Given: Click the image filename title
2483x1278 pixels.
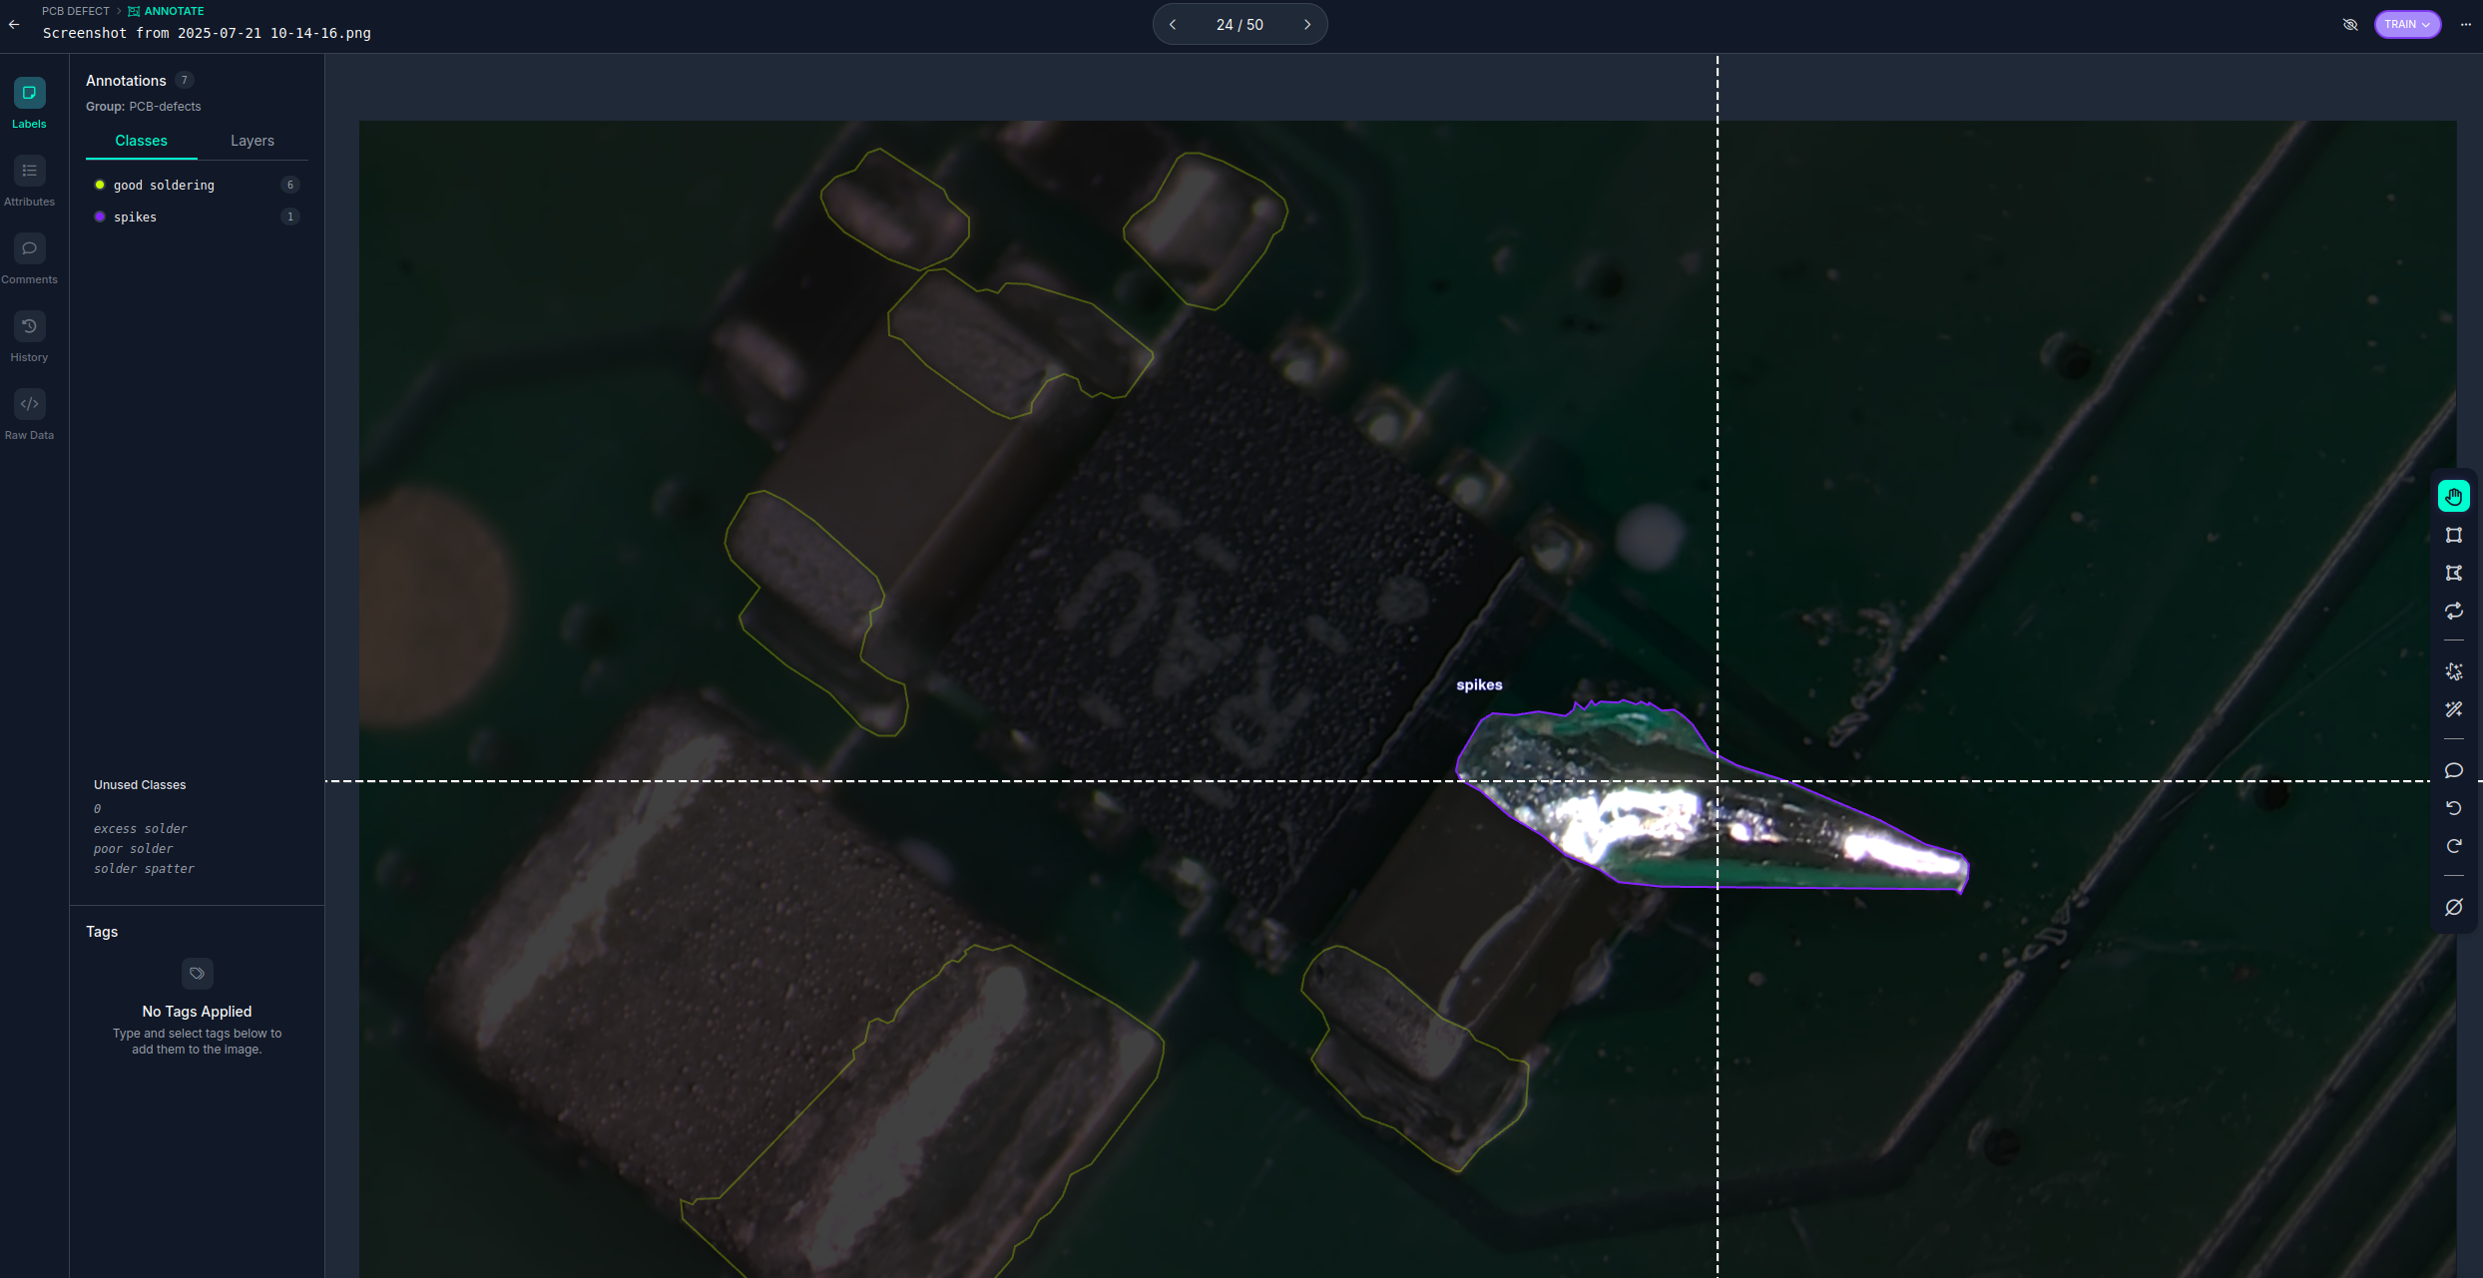Looking at the screenshot, I should pos(207,33).
